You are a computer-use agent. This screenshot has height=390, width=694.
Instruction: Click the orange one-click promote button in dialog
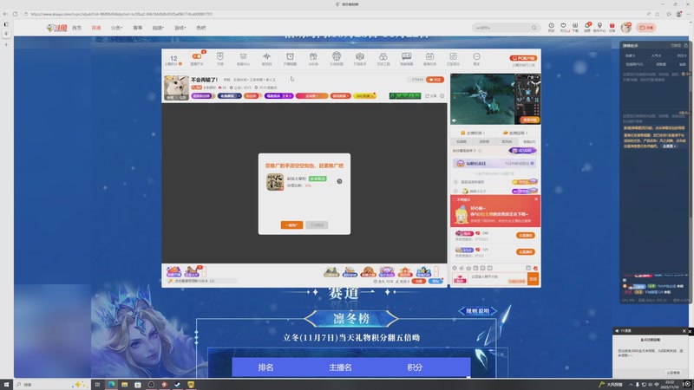(x=291, y=225)
